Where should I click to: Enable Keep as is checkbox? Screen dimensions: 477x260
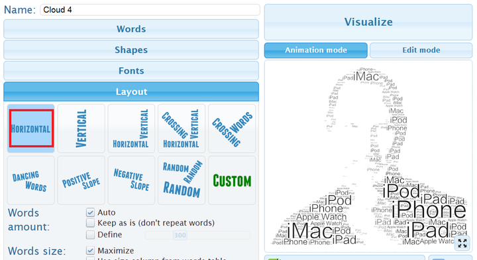[90, 223]
